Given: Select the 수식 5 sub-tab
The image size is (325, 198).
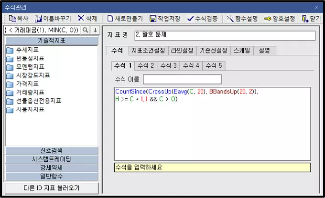Looking at the screenshot, I should pyautogui.click(x=214, y=66).
